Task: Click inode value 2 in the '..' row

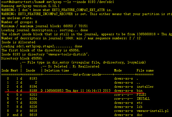Action: pos(36,83)
